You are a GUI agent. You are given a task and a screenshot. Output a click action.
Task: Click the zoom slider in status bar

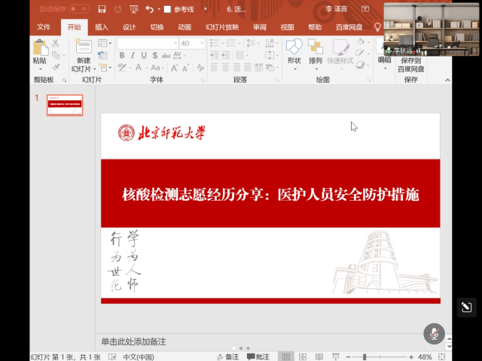(x=365, y=356)
